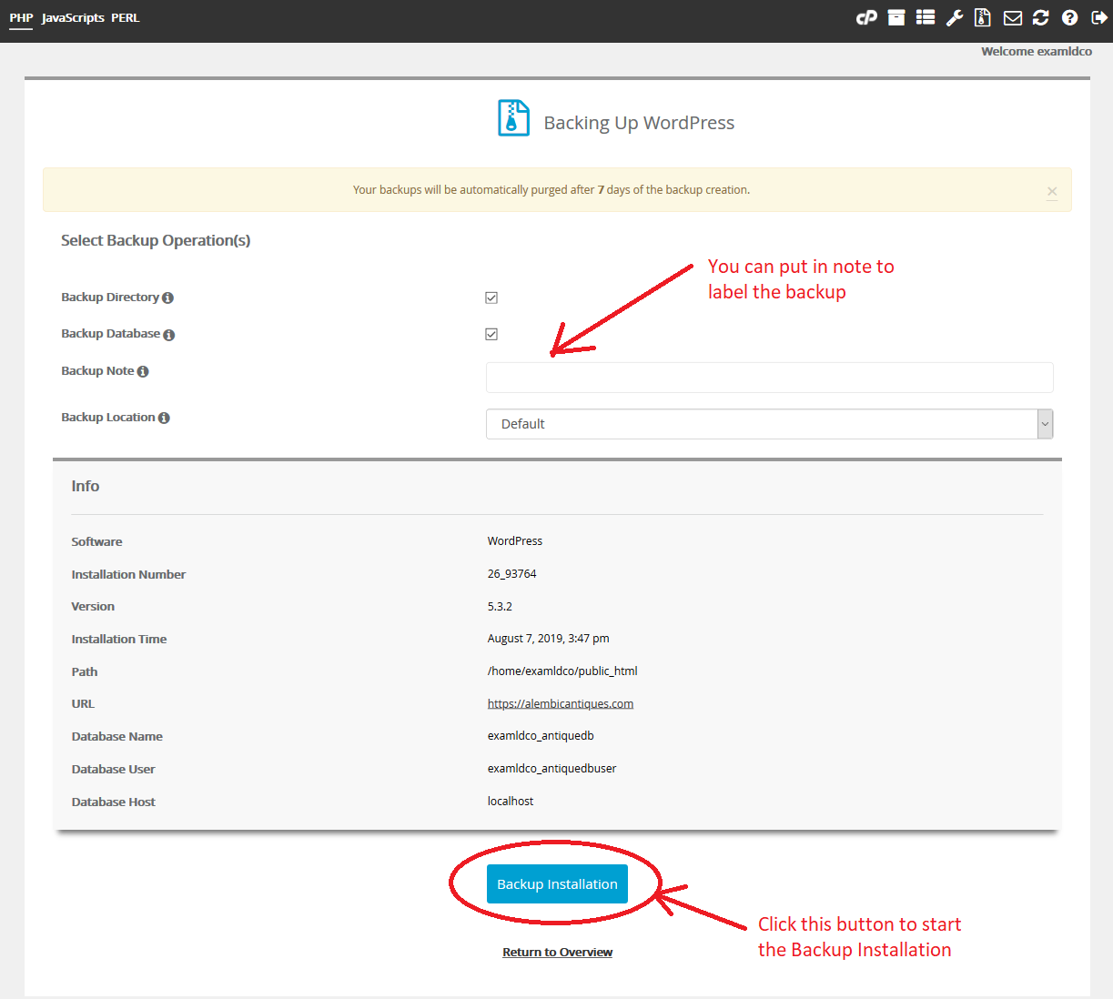Open the PERL scripts menu

[126, 18]
